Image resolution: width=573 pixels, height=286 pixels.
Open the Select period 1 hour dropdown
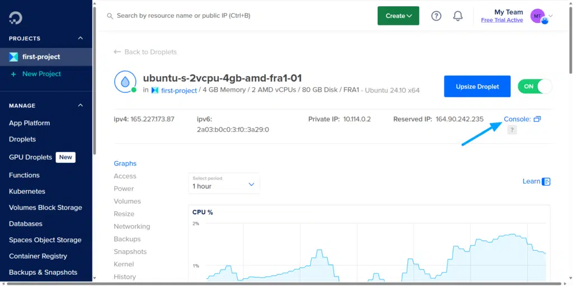click(224, 183)
